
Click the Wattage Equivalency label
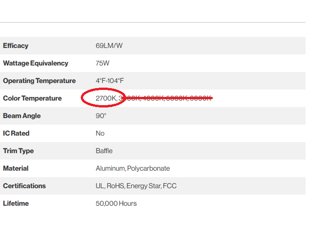[36, 63]
